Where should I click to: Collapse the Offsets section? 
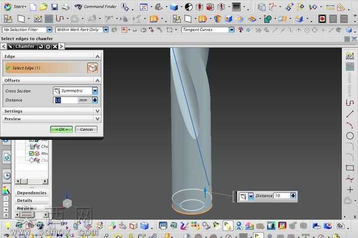click(x=98, y=80)
